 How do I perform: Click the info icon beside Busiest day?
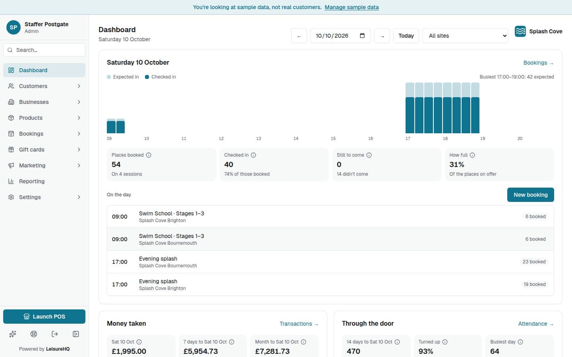tap(520, 342)
